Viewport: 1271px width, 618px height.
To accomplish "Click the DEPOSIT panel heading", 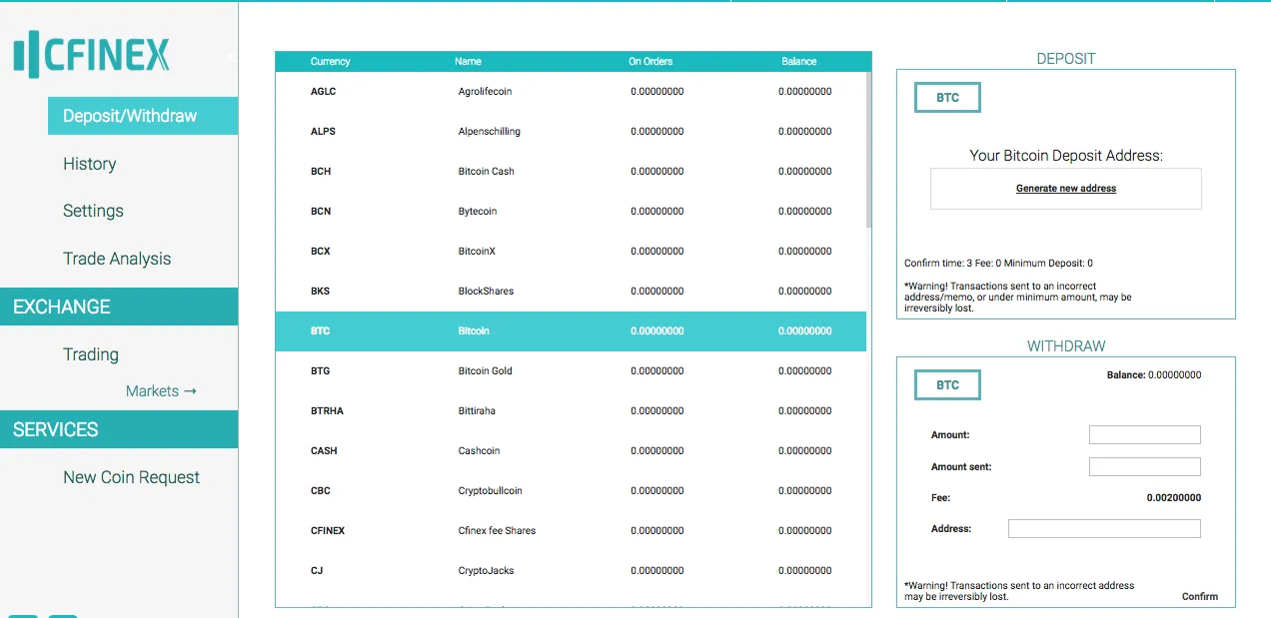I will [1066, 59].
